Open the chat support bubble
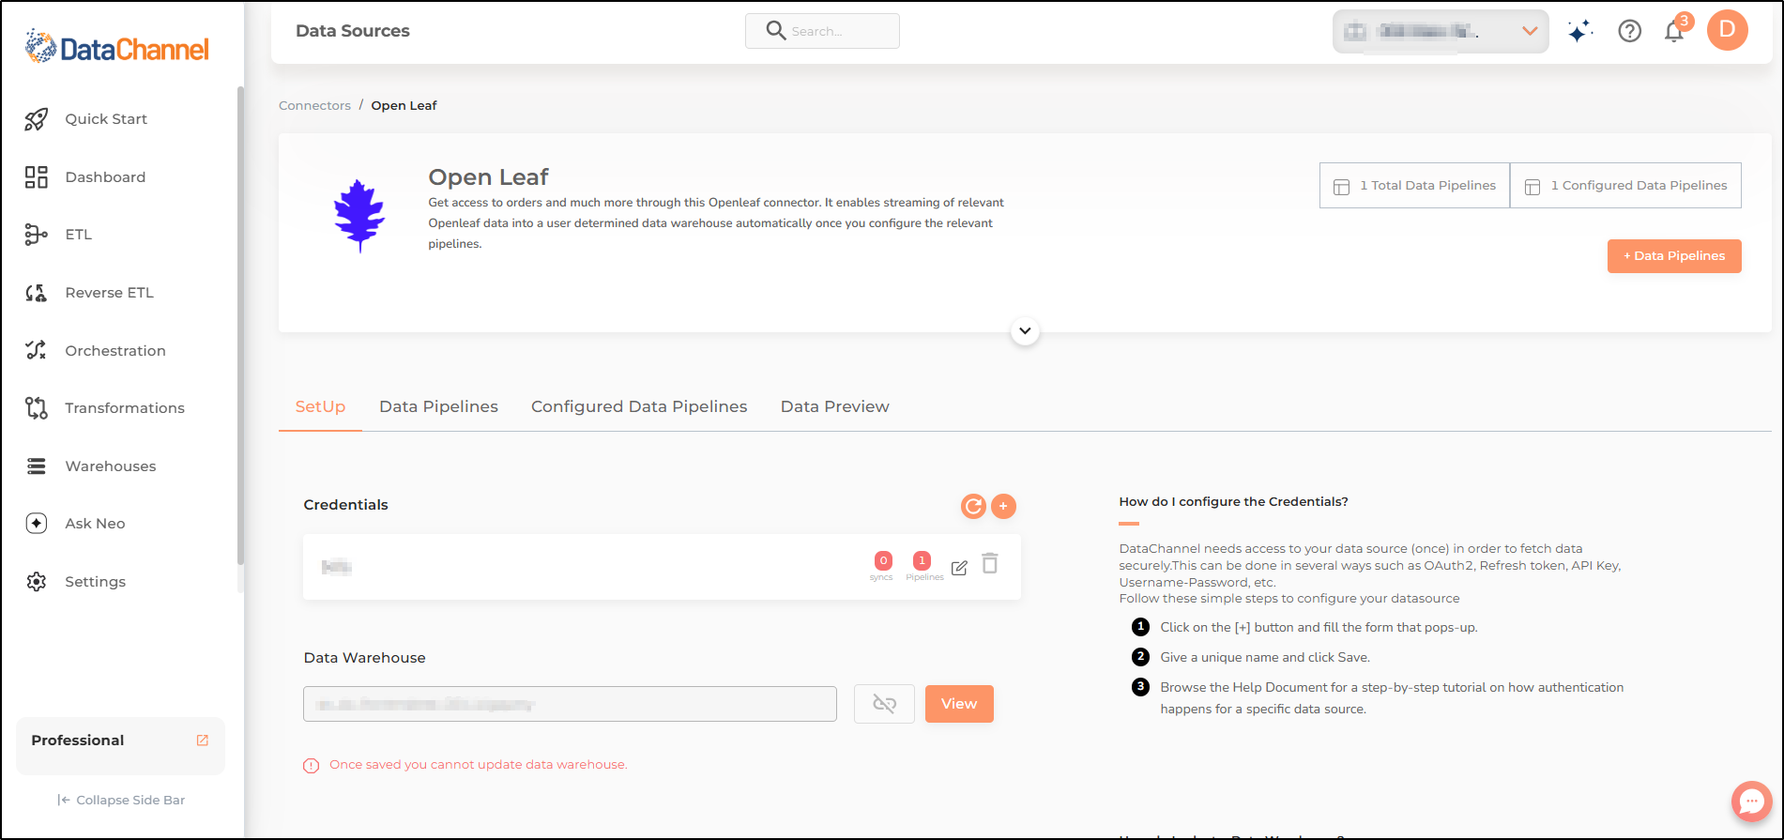The height and width of the screenshot is (840, 1784). (x=1752, y=802)
